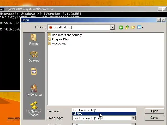167x125 pixels.
Task: Click the Cancel button
Action: click(154, 118)
